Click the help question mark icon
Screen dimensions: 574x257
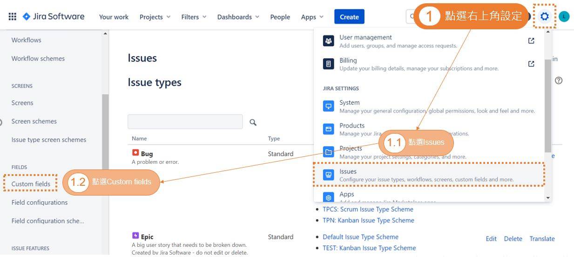pos(559,80)
